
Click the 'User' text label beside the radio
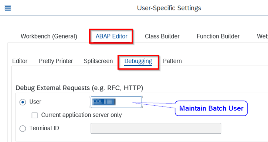[x=35, y=102]
